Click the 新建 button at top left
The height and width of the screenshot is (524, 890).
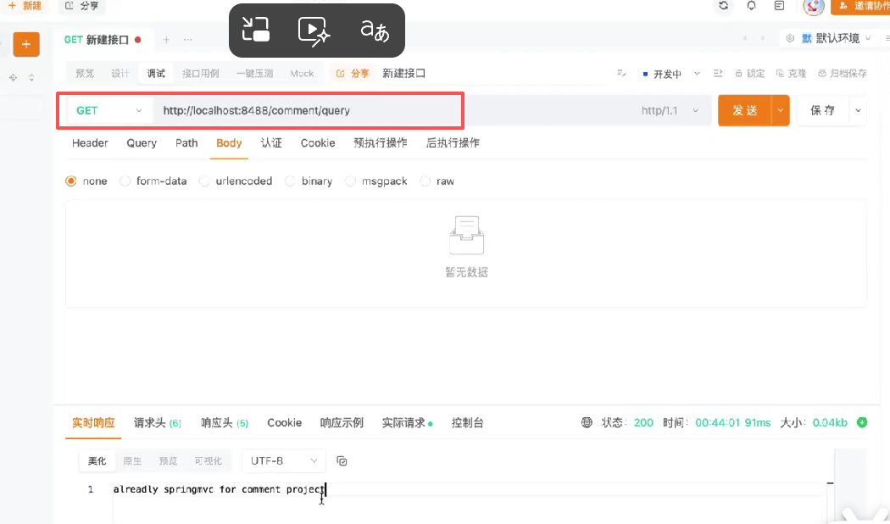[x=25, y=6]
